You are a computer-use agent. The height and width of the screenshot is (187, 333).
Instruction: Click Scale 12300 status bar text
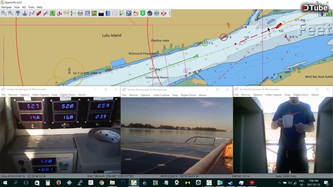coord(286,176)
